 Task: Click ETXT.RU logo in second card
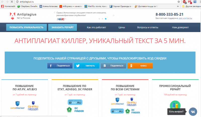pyautogui.click(x=75, y=102)
